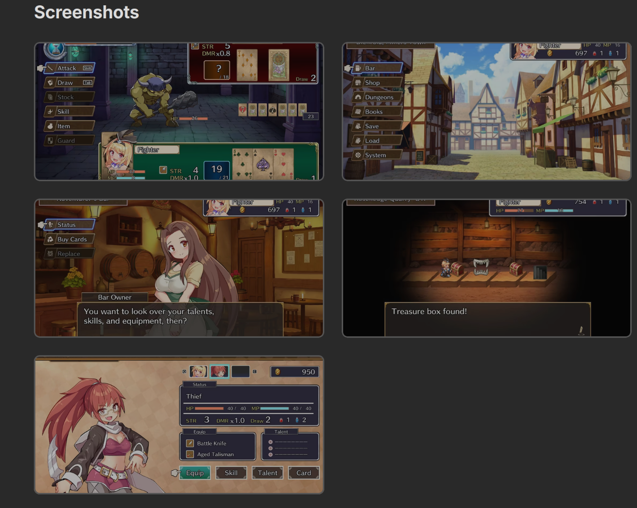
Task: Click the blue "19" hand total box
Action: click(x=217, y=170)
